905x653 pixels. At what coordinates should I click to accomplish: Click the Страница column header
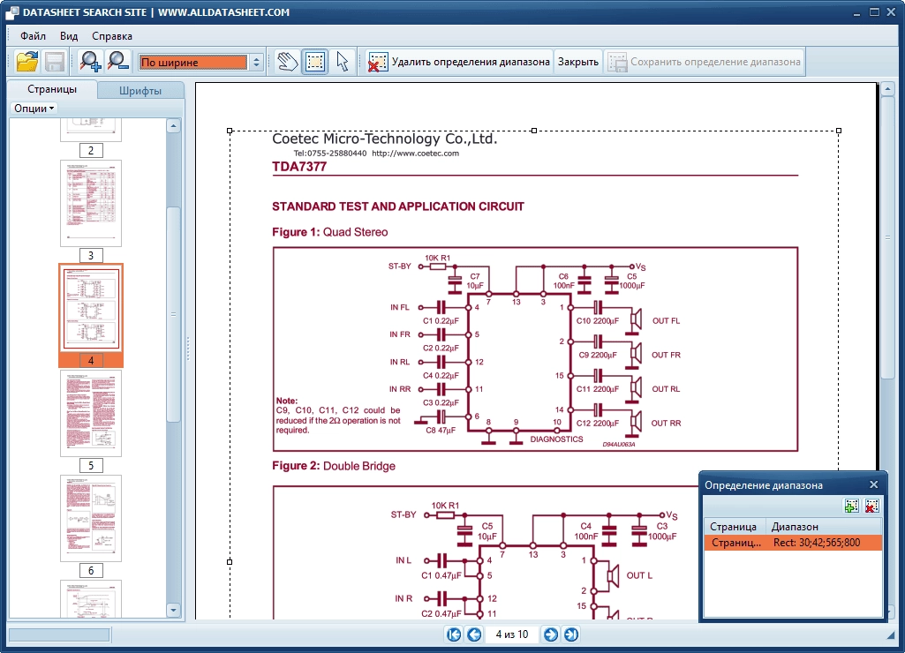pos(735,527)
